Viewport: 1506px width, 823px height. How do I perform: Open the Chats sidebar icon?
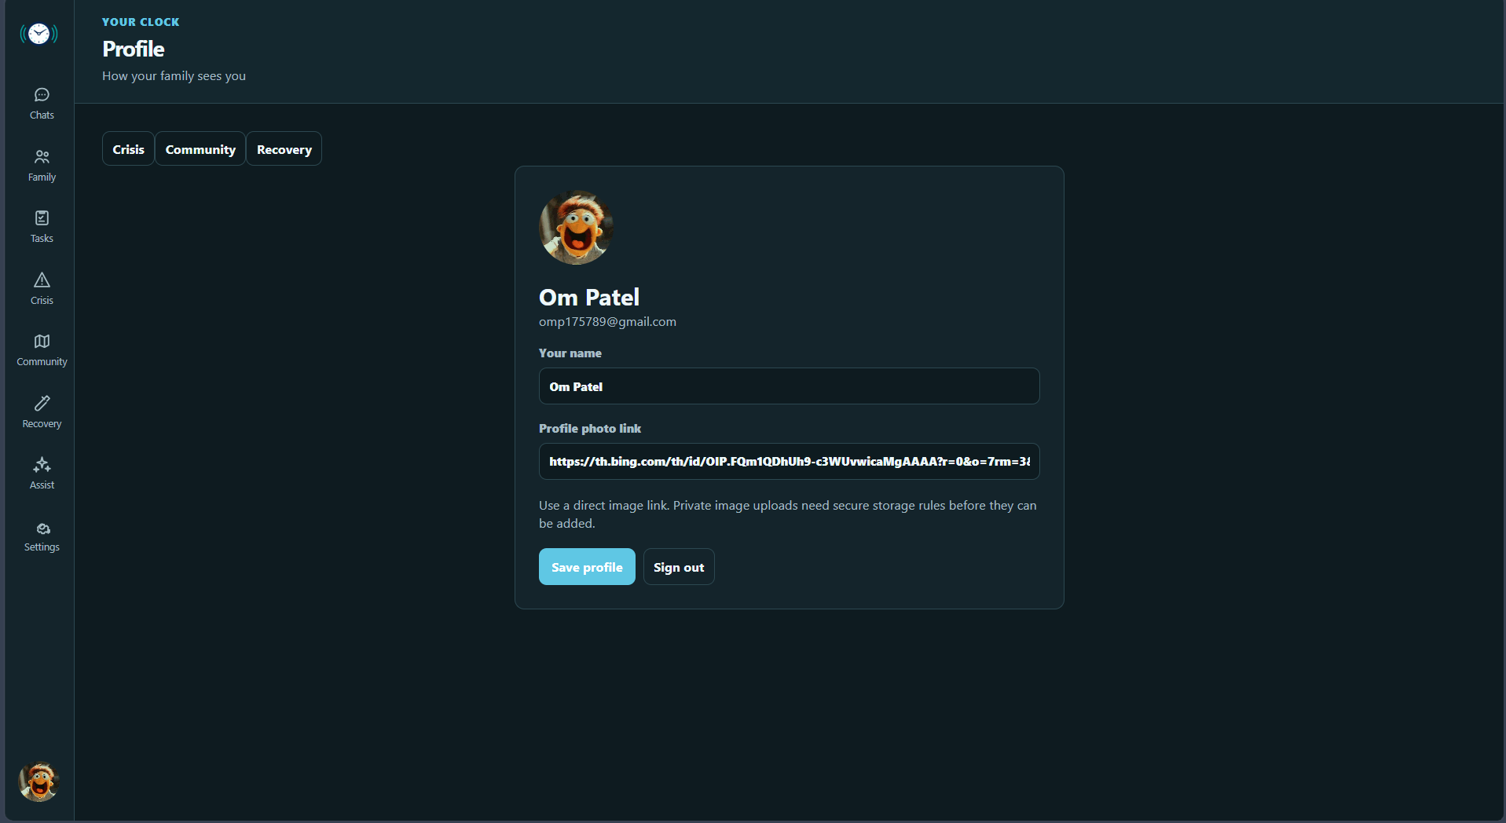click(x=42, y=95)
